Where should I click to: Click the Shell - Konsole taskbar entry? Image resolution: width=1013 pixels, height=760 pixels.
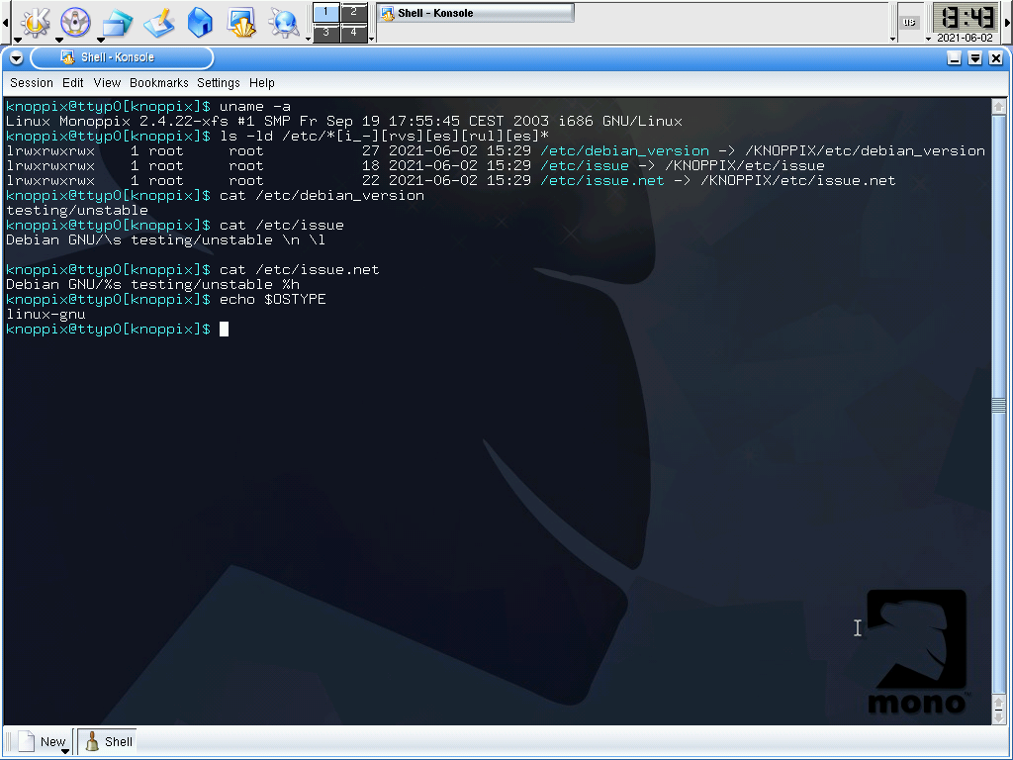click(x=476, y=13)
